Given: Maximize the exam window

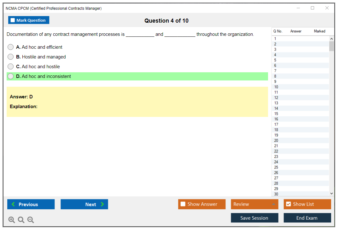Looking at the screenshot, I should coord(313,8).
